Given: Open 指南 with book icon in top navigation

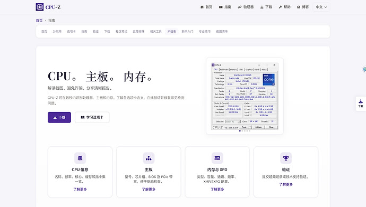Looking at the screenshot, I should pyautogui.click(x=225, y=7).
